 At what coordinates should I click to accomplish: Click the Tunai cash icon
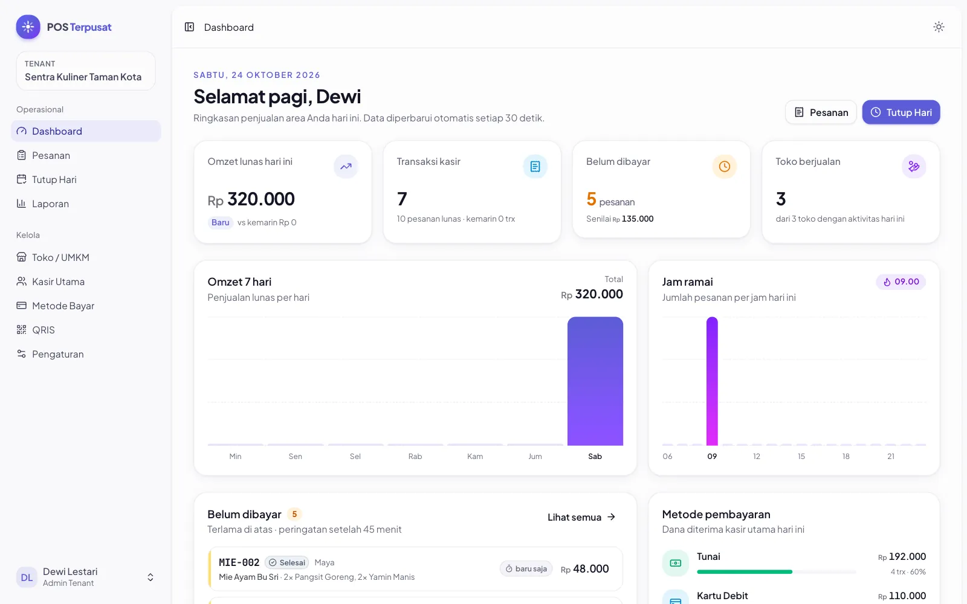tap(676, 563)
